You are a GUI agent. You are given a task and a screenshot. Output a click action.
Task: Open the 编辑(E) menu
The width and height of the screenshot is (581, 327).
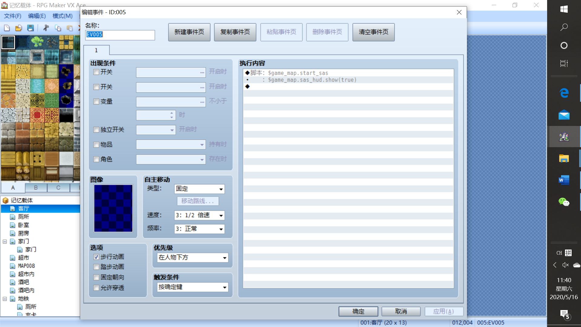37,16
